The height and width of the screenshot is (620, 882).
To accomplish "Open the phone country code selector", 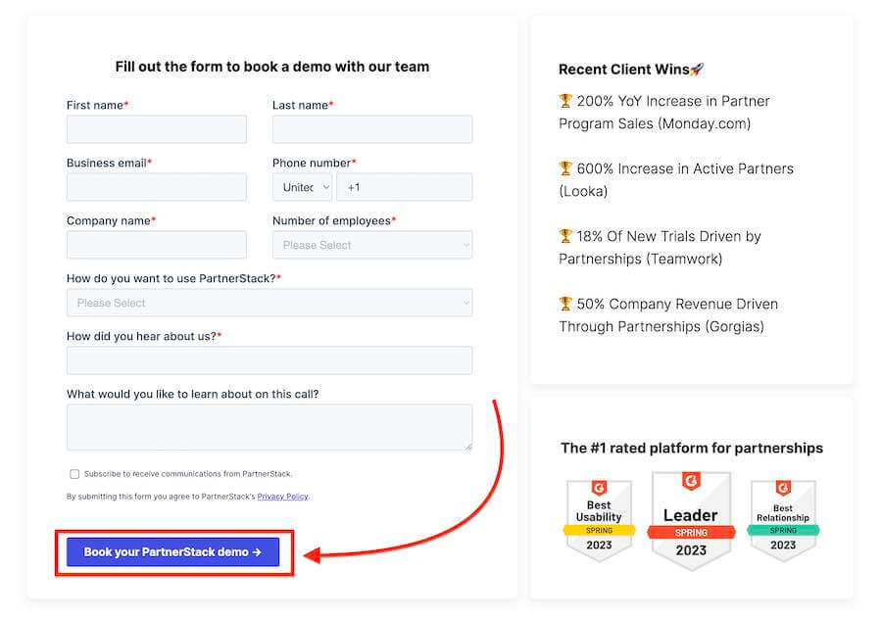I will [x=303, y=187].
